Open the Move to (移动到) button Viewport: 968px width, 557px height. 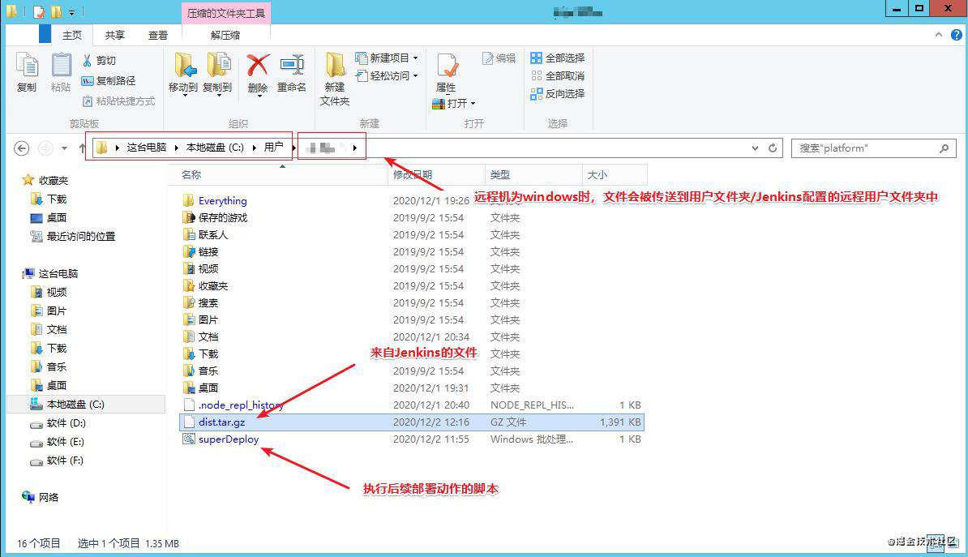pyautogui.click(x=182, y=74)
